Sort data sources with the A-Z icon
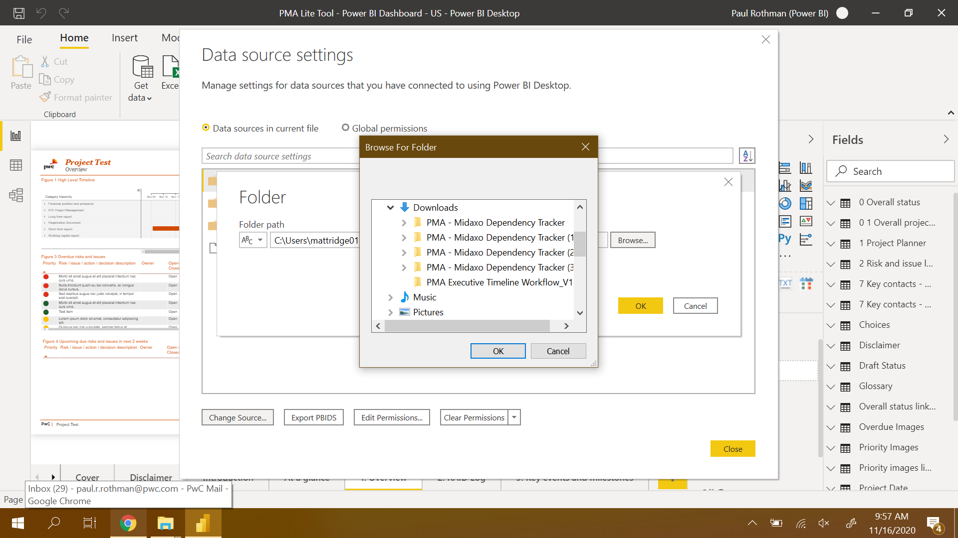958x538 pixels. (x=747, y=156)
